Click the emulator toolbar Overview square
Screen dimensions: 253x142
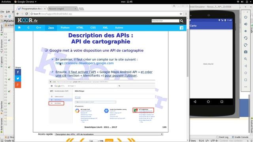[x=245, y=80]
